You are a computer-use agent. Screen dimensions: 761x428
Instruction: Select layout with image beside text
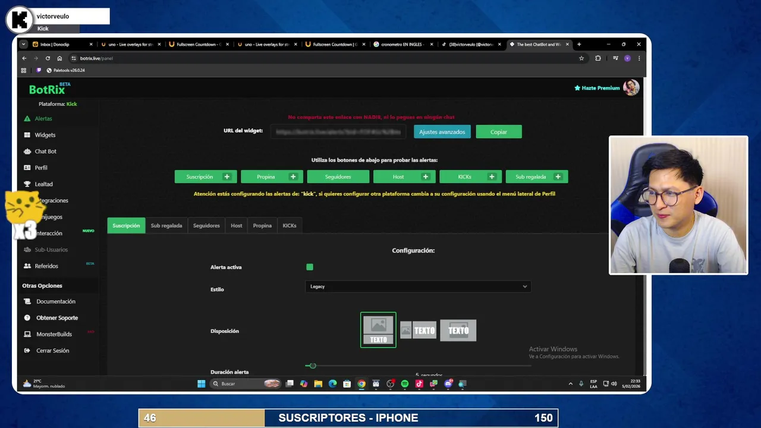418,330
